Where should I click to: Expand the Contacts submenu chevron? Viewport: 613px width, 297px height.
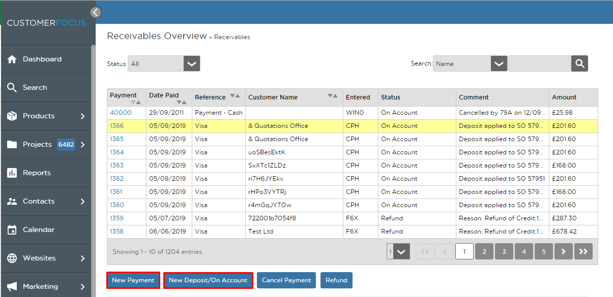82,202
